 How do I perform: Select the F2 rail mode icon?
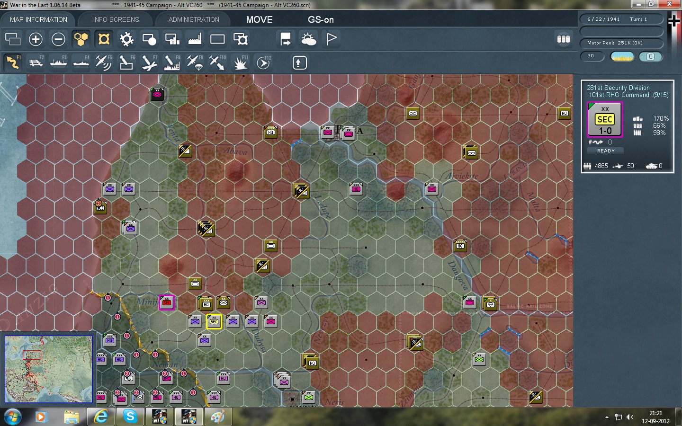[x=36, y=62]
